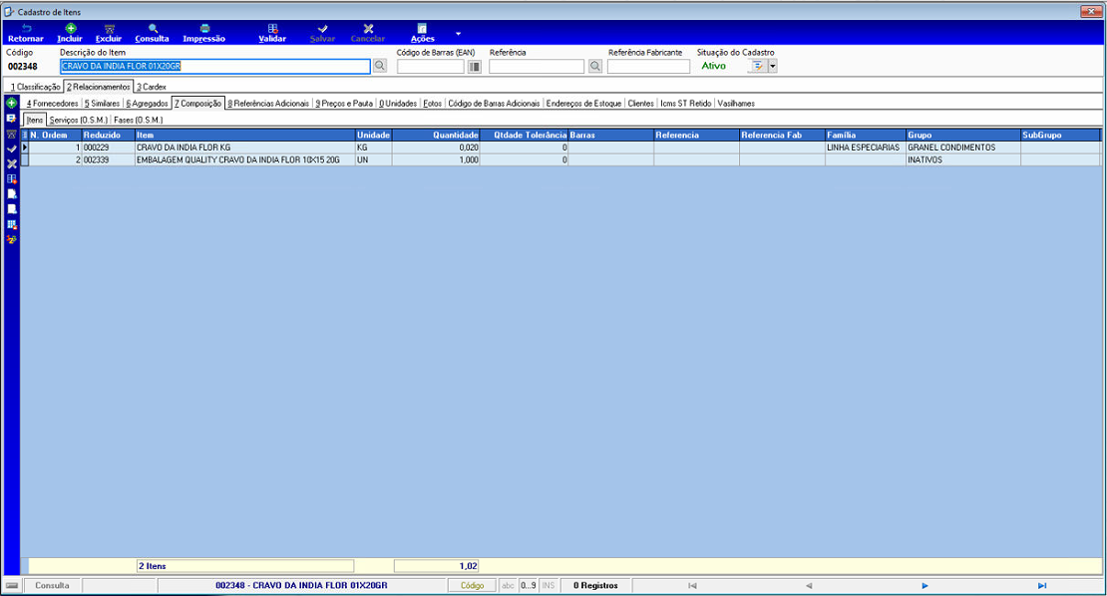Click the grid column selector corner button
The image size is (1107, 596).
click(x=25, y=135)
